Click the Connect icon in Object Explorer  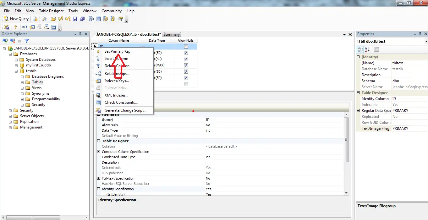5,41
